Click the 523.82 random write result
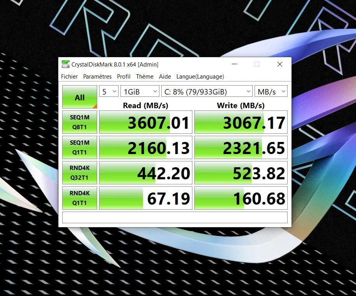Screen dimensions: 356x296 pyautogui.click(x=241, y=173)
